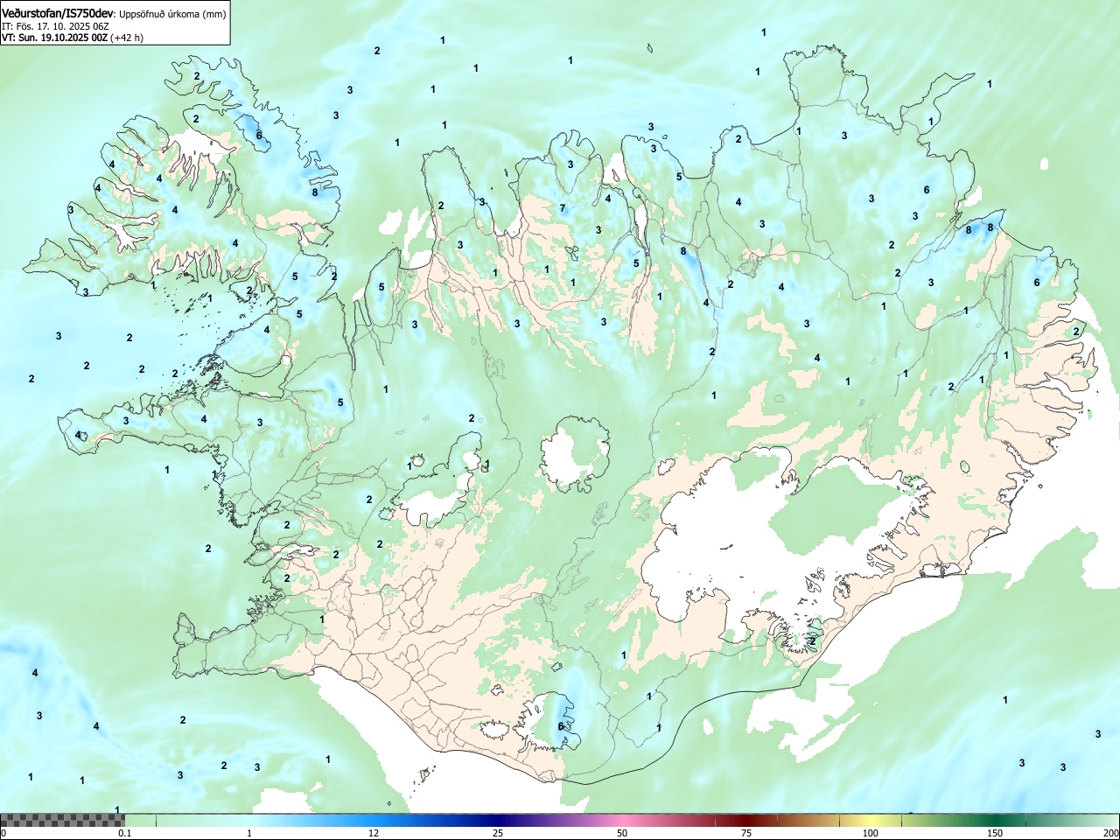
Task: Click the Veðurstofan/IS750dev model title
Action: tap(58, 12)
